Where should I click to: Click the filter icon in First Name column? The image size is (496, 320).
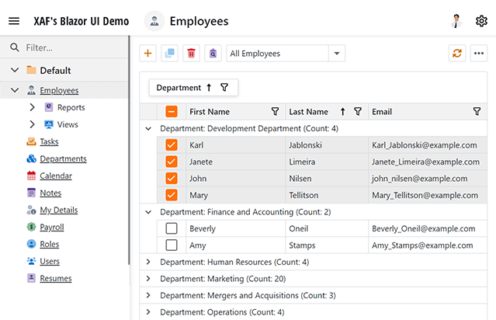click(x=275, y=112)
